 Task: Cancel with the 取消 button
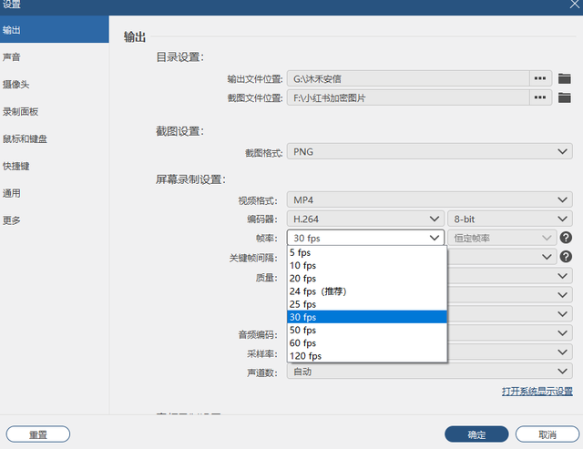point(547,434)
